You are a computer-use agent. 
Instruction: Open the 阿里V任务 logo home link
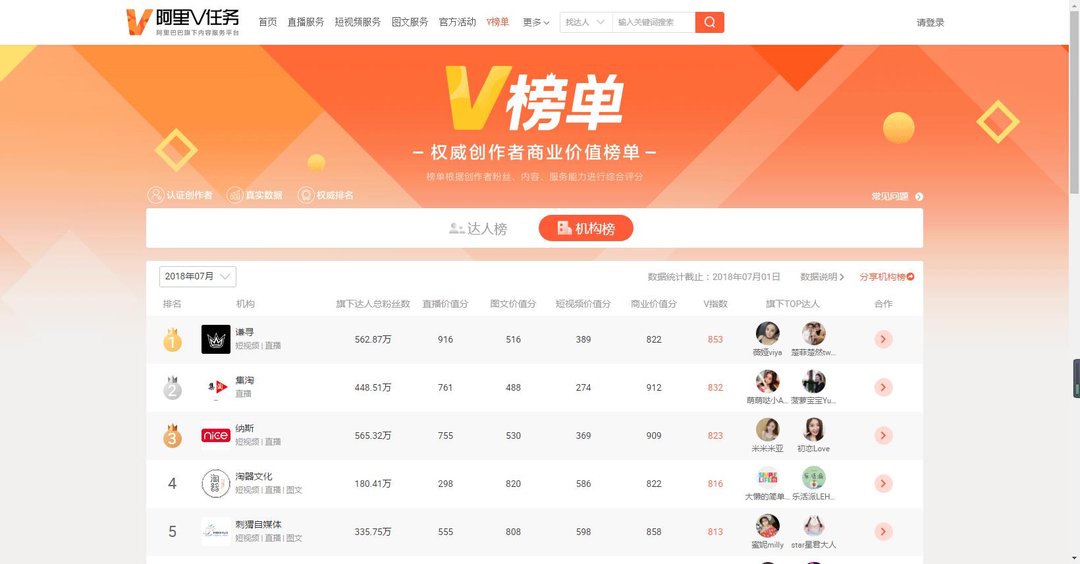tap(183, 22)
